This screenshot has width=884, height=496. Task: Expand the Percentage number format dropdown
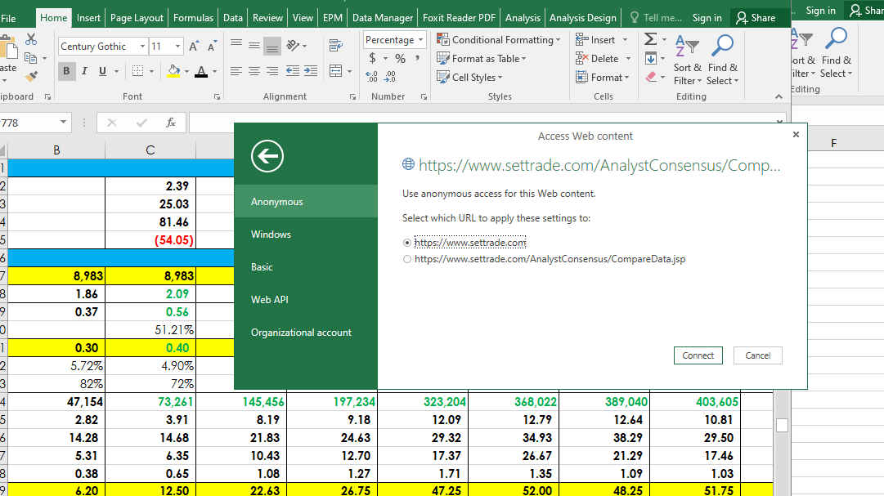click(x=421, y=40)
